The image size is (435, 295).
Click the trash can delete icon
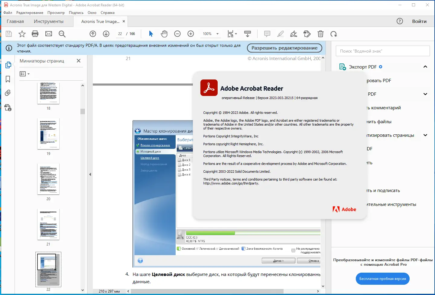(x=320, y=34)
